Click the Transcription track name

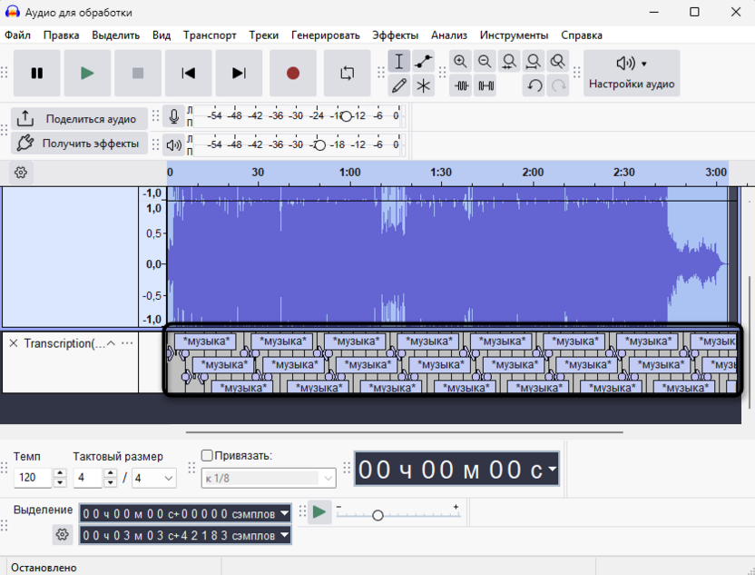[x=64, y=343]
